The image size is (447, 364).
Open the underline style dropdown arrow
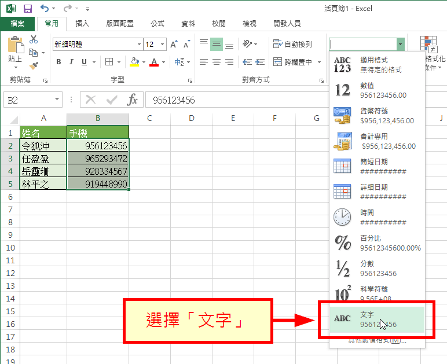pyautogui.click(x=94, y=62)
